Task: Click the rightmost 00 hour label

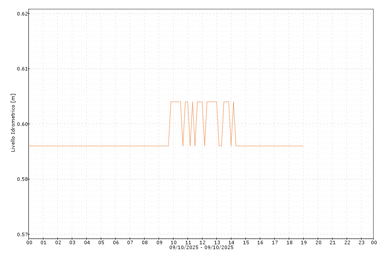Action: (x=374, y=242)
